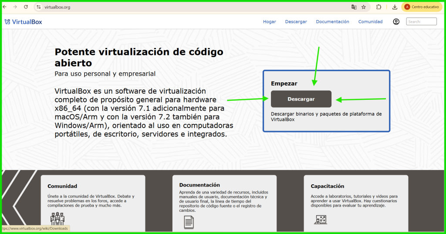Open browser extensions puzzle icon

coord(379,7)
